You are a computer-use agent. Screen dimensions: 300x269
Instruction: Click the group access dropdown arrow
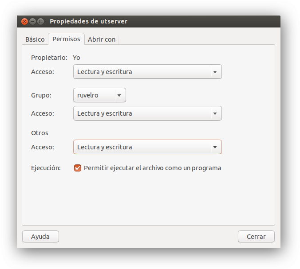point(215,113)
